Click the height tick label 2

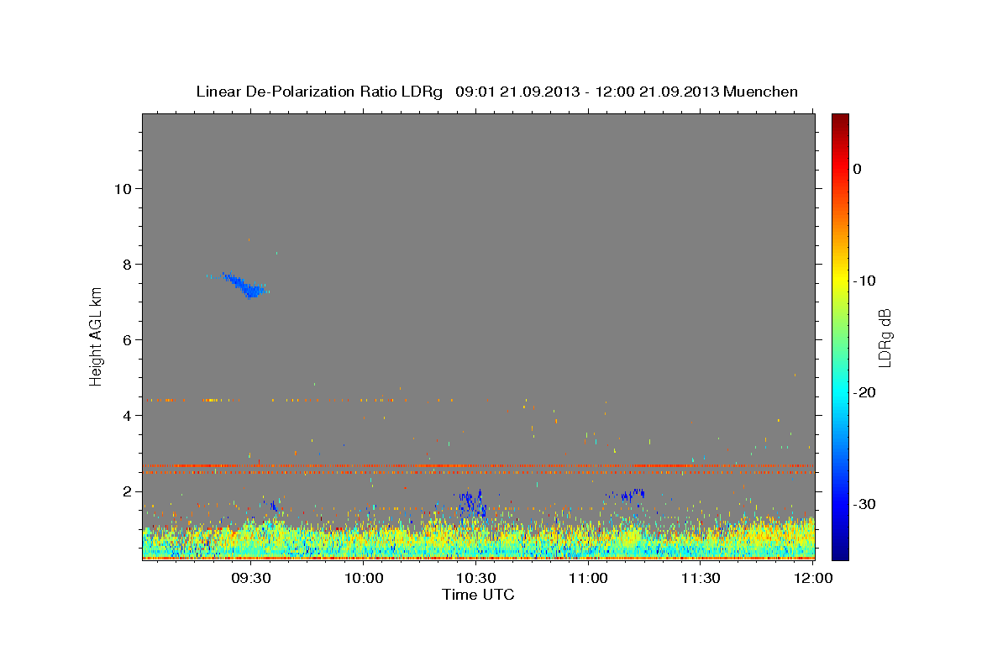point(128,491)
